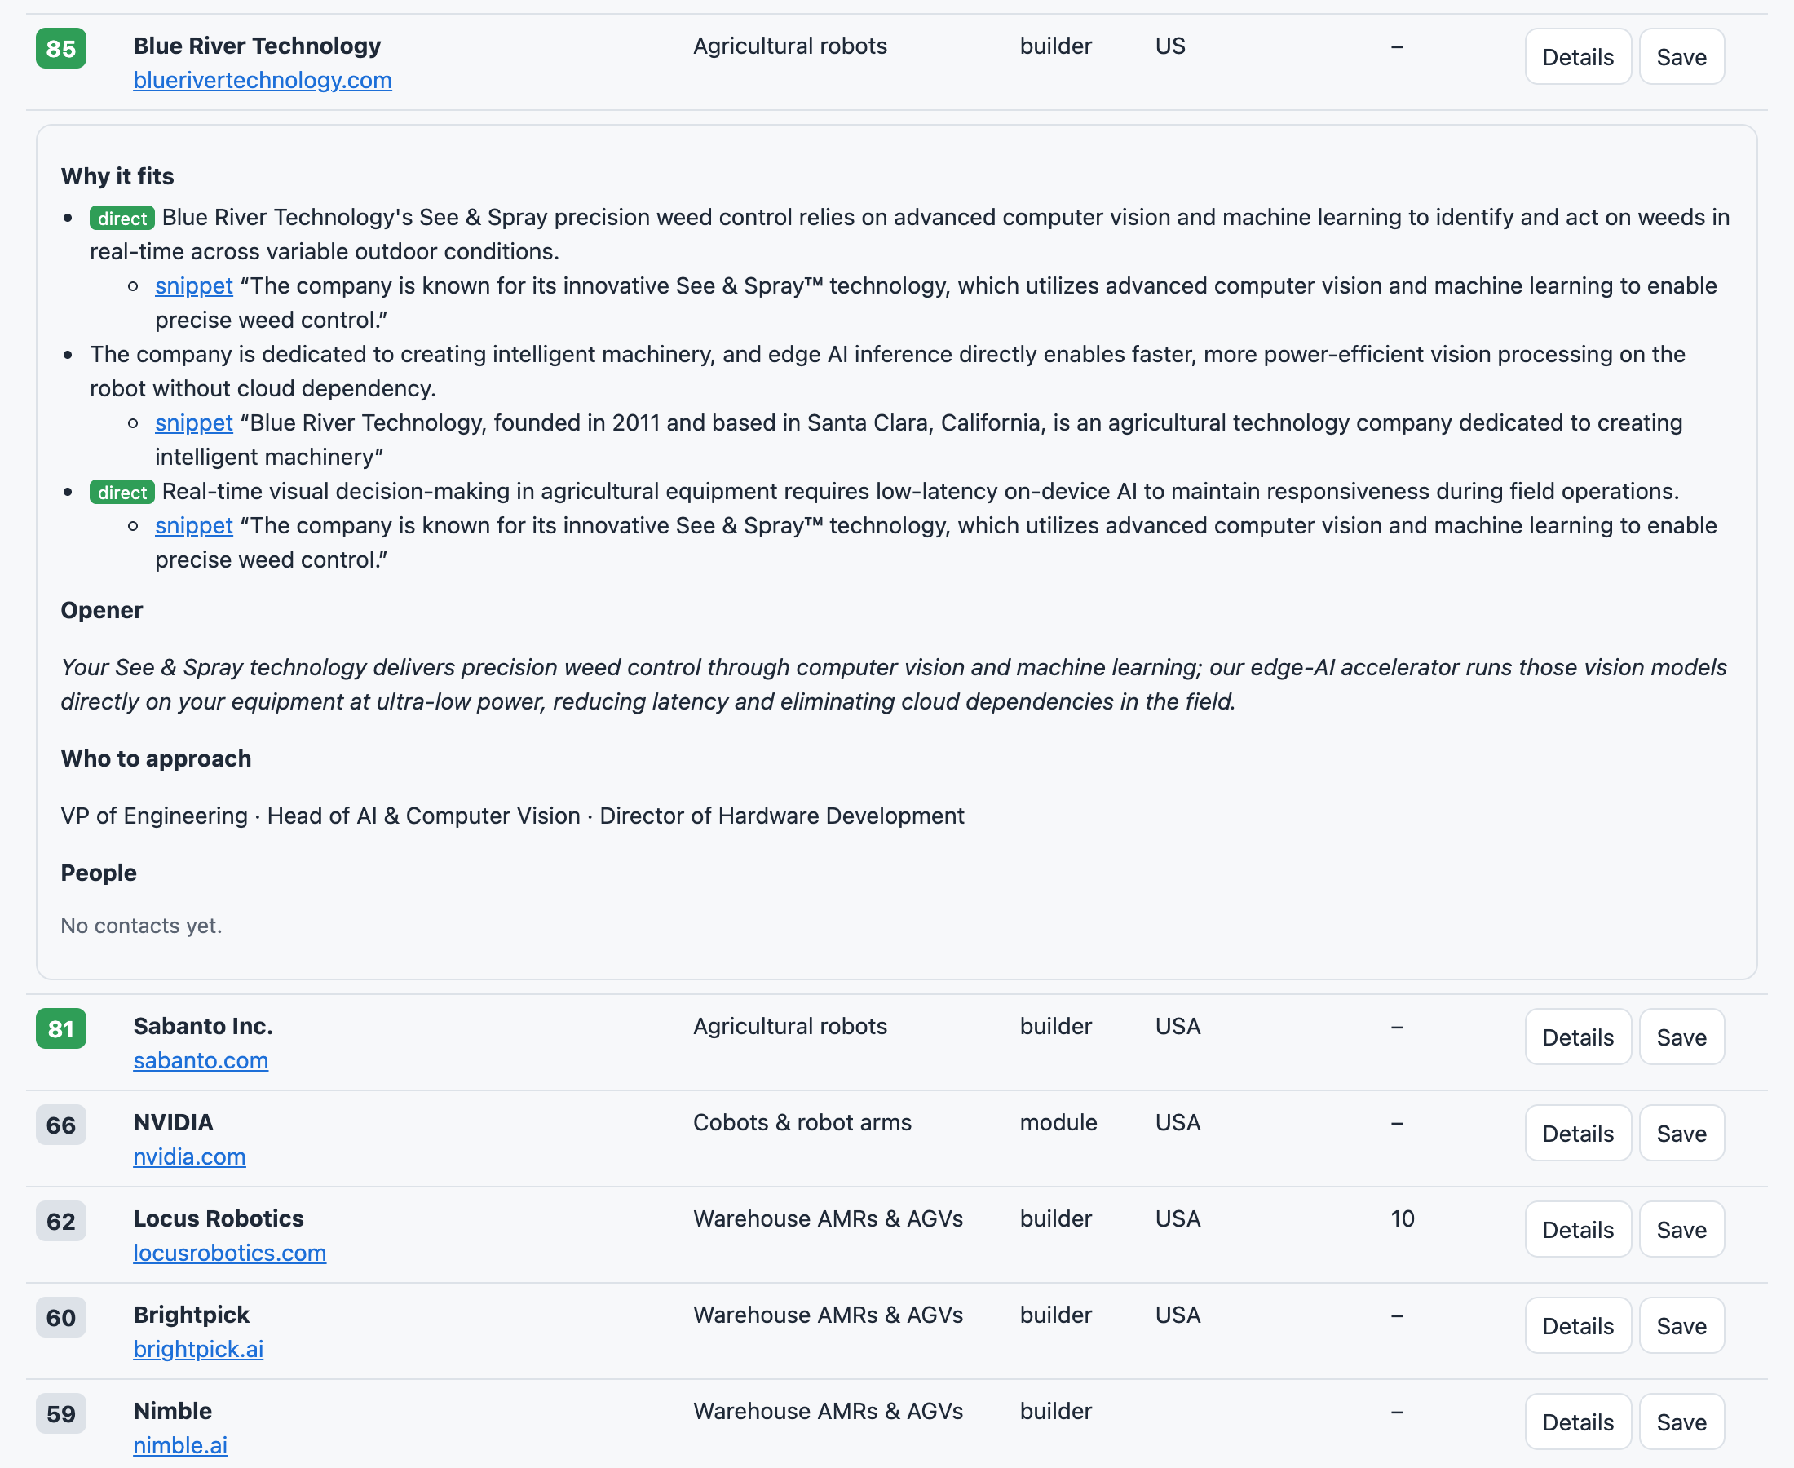This screenshot has width=1794, height=1468.
Task: Open Details for Blue River Technology
Action: point(1578,56)
